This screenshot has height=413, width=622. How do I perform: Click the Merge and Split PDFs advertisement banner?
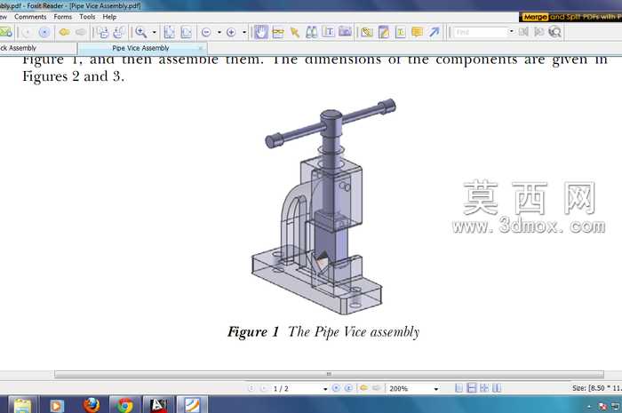(570, 17)
